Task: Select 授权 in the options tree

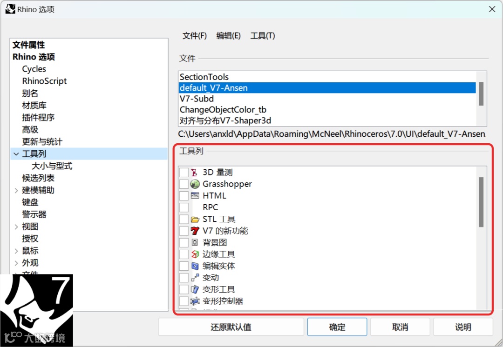Action: point(30,239)
